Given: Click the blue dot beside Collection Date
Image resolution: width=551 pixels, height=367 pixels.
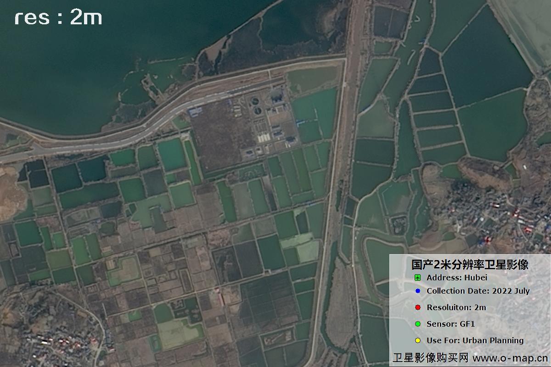Looking at the screenshot, I should (417, 291).
